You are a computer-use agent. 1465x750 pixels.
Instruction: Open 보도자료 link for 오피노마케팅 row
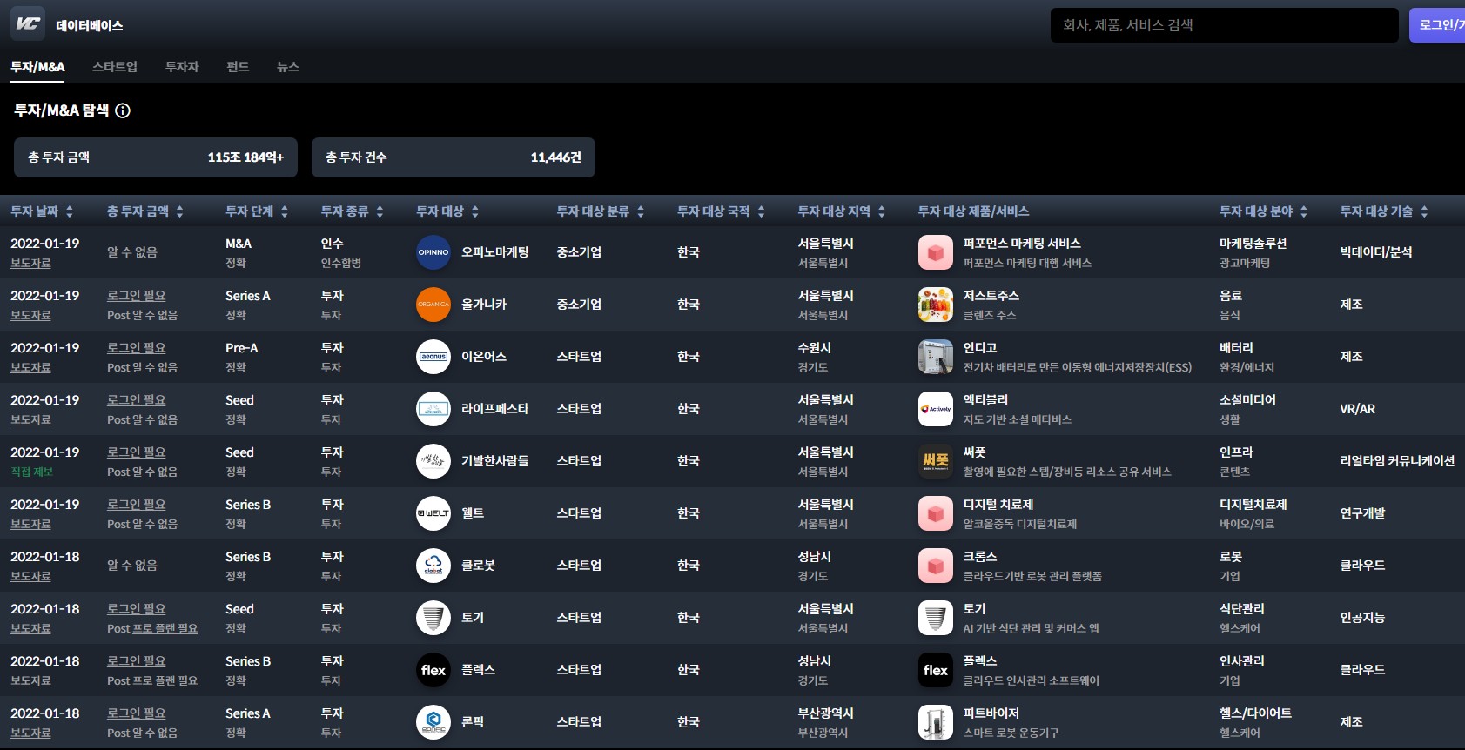coord(30,263)
